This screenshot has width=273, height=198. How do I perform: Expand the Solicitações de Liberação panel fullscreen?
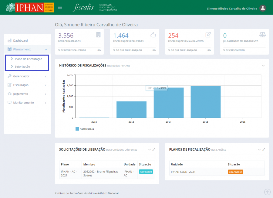tap(153, 149)
